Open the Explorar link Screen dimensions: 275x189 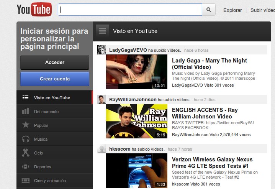coord(232,10)
